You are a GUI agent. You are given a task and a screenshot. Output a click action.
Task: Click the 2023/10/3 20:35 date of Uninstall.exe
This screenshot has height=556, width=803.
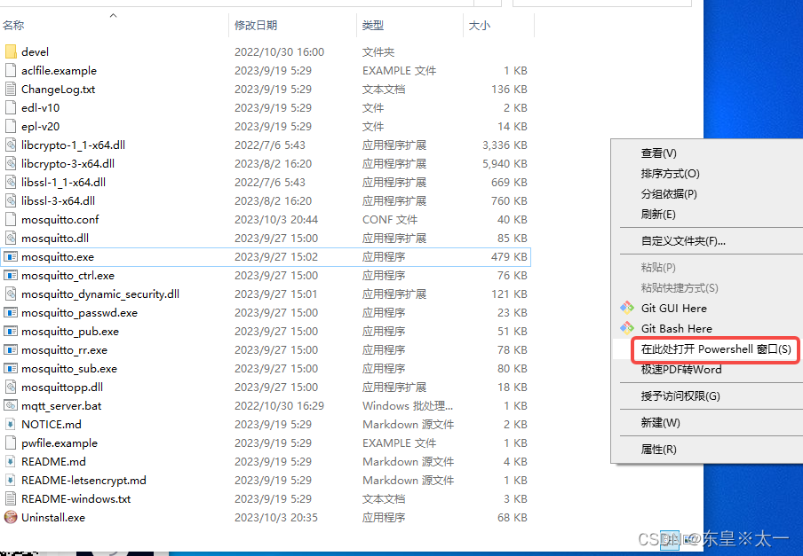click(x=276, y=518)
